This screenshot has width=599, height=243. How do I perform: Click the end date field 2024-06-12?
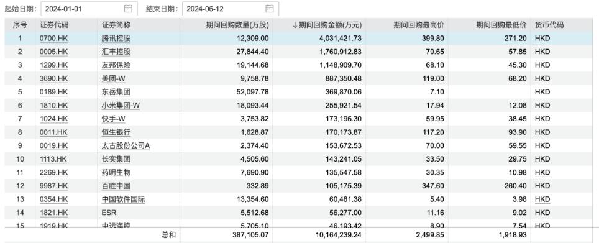231,9
